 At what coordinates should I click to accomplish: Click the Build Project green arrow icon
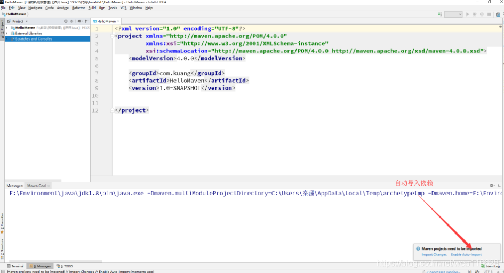click(440, 14)
